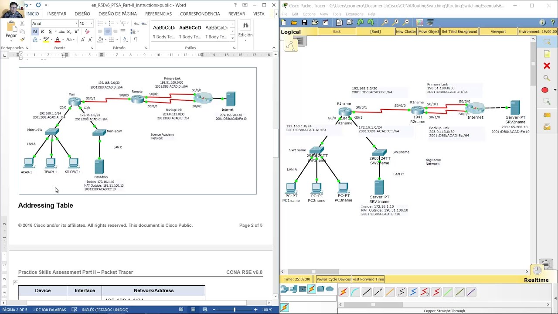
Task: Add a simple PDU envelope
Action: 547,115
